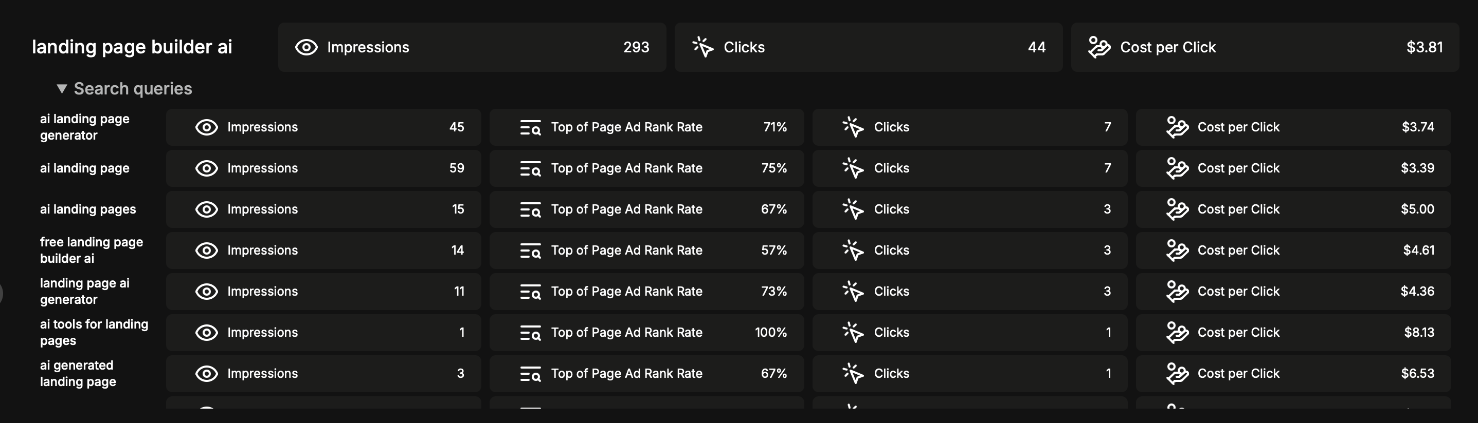Click cursor-click icon in 'ai generated landing page' row
This screenshot has width=1478, height=423.
[853, 374]
